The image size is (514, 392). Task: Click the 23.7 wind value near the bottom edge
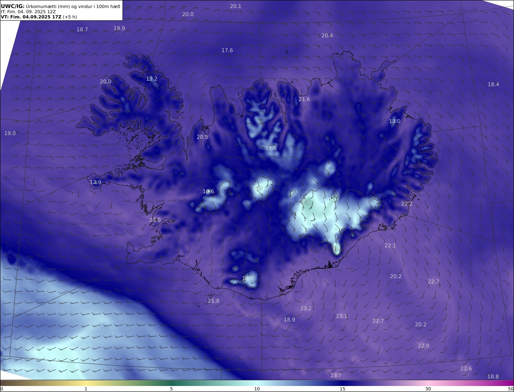336,375
